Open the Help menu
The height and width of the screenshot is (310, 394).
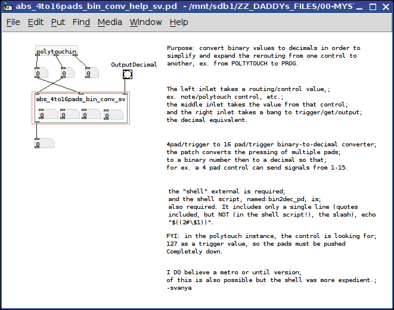coord(179,23)
